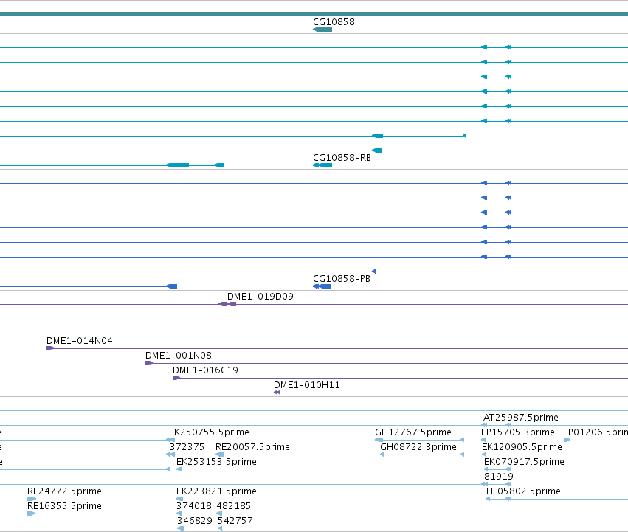628x532 pixels.
Task: Select the 346829 feature arrow glyph
Action: click(x=180, y=528)
